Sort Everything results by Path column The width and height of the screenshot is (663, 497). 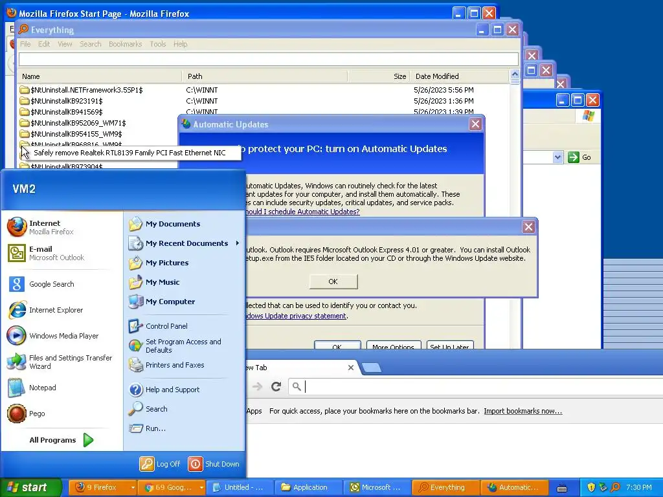coord(265,76)
